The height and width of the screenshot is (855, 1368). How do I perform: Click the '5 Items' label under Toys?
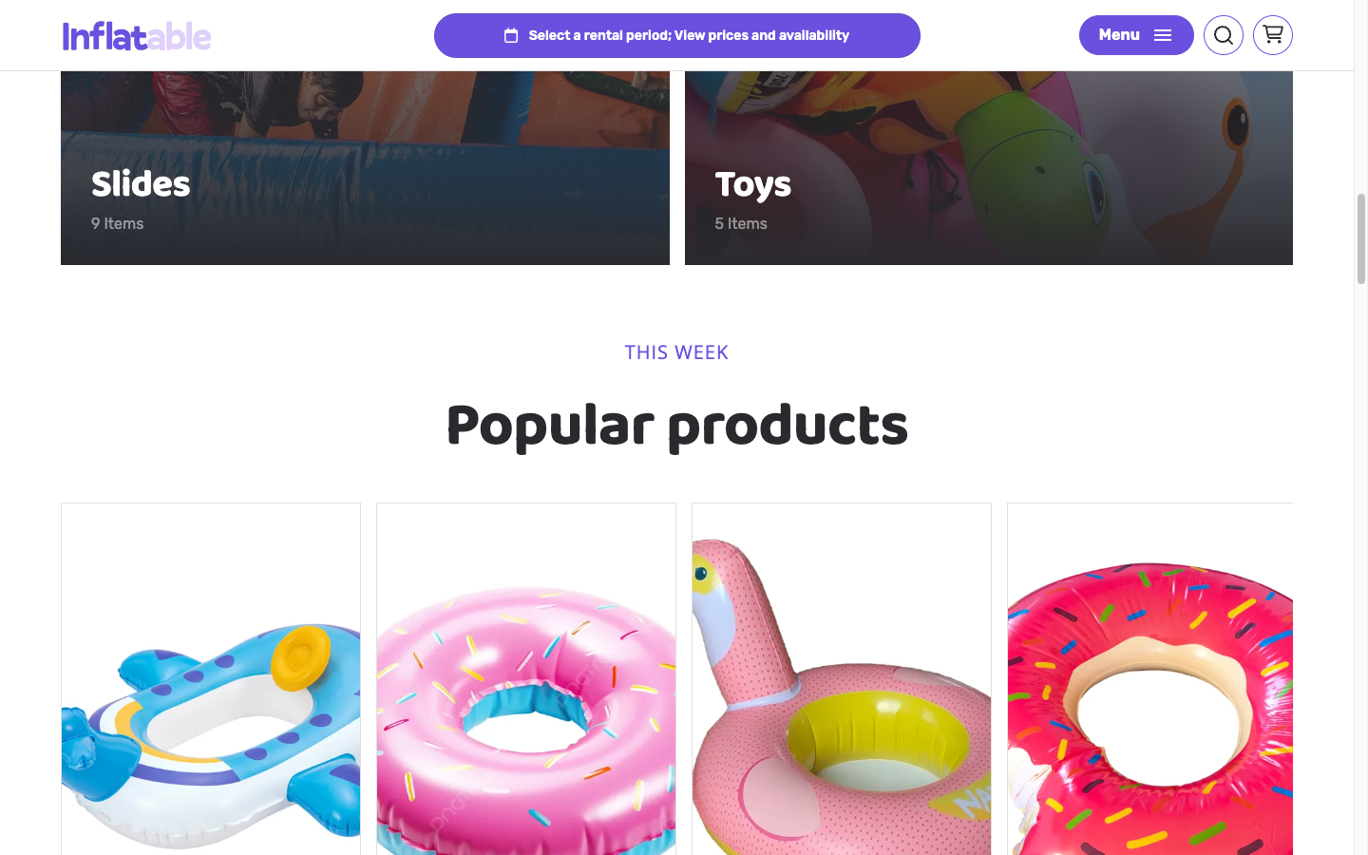tap(741, 224)
